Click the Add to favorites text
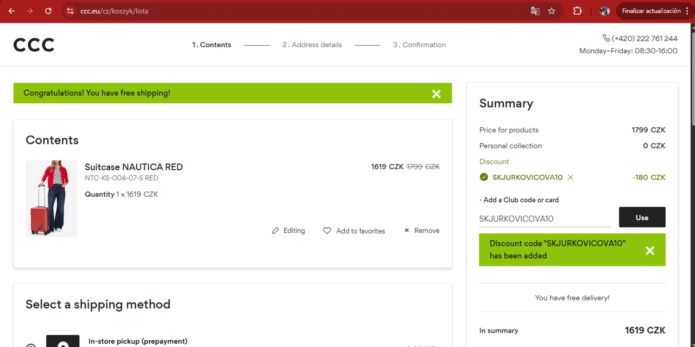 (x=360, y=231)
